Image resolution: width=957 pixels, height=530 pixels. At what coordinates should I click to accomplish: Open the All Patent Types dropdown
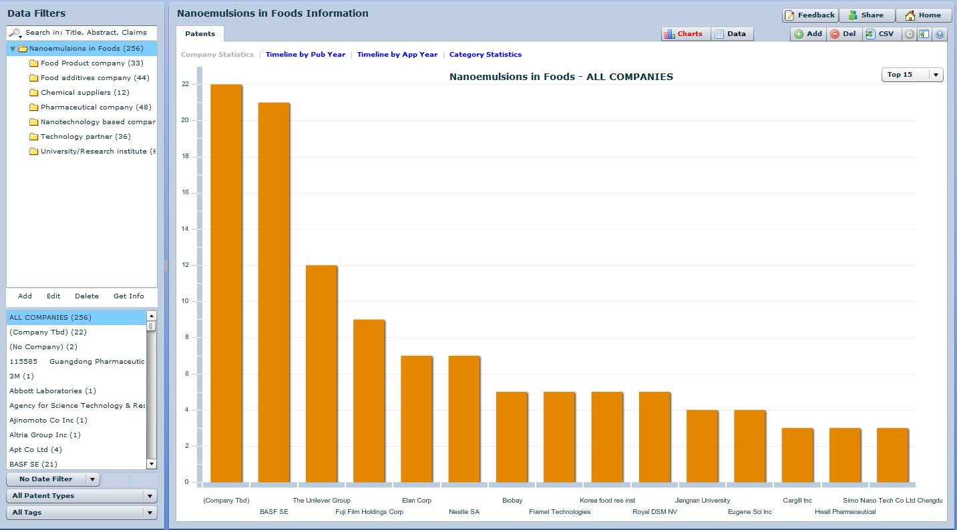coord(81,496)
